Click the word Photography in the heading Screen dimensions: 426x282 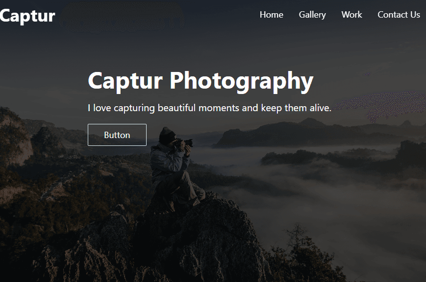click(241, 81)
